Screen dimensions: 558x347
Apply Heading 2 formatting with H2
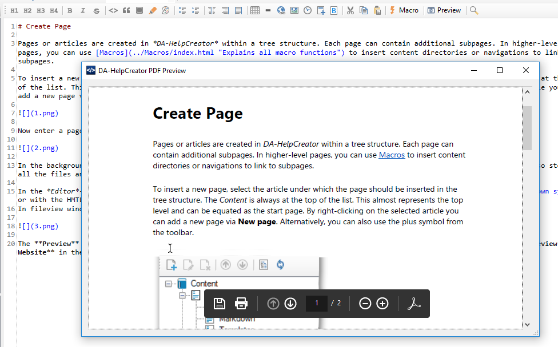[27, 11]
